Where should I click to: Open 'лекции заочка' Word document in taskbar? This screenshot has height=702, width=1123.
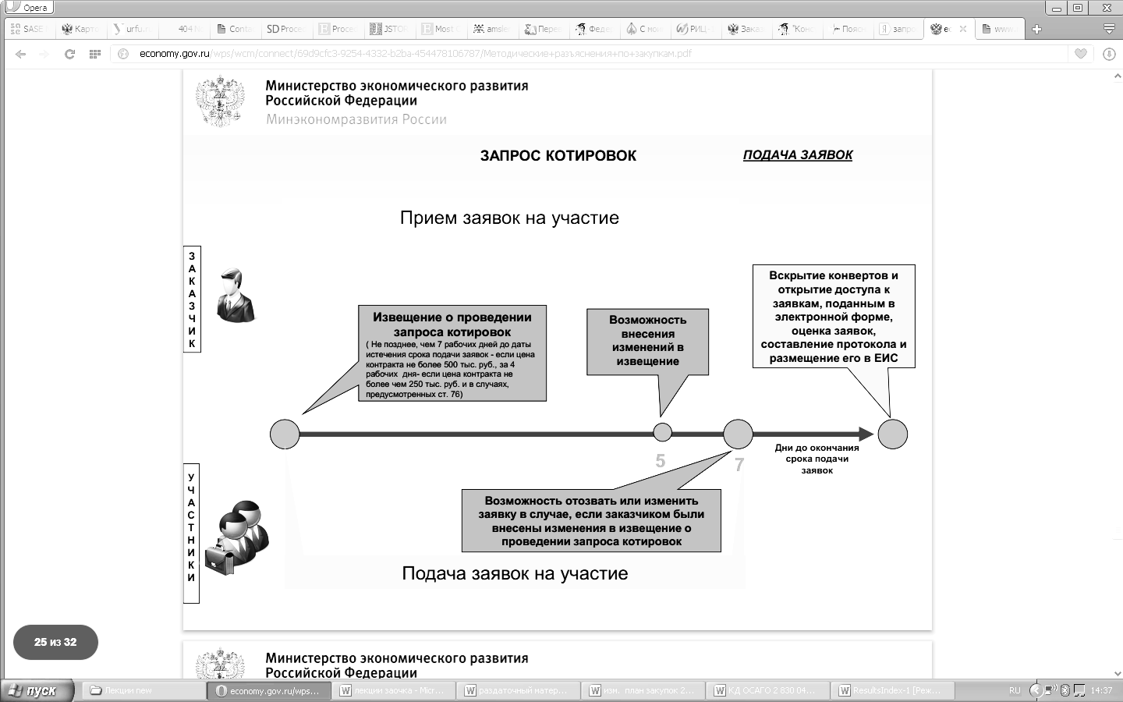[x=393, y=690]
